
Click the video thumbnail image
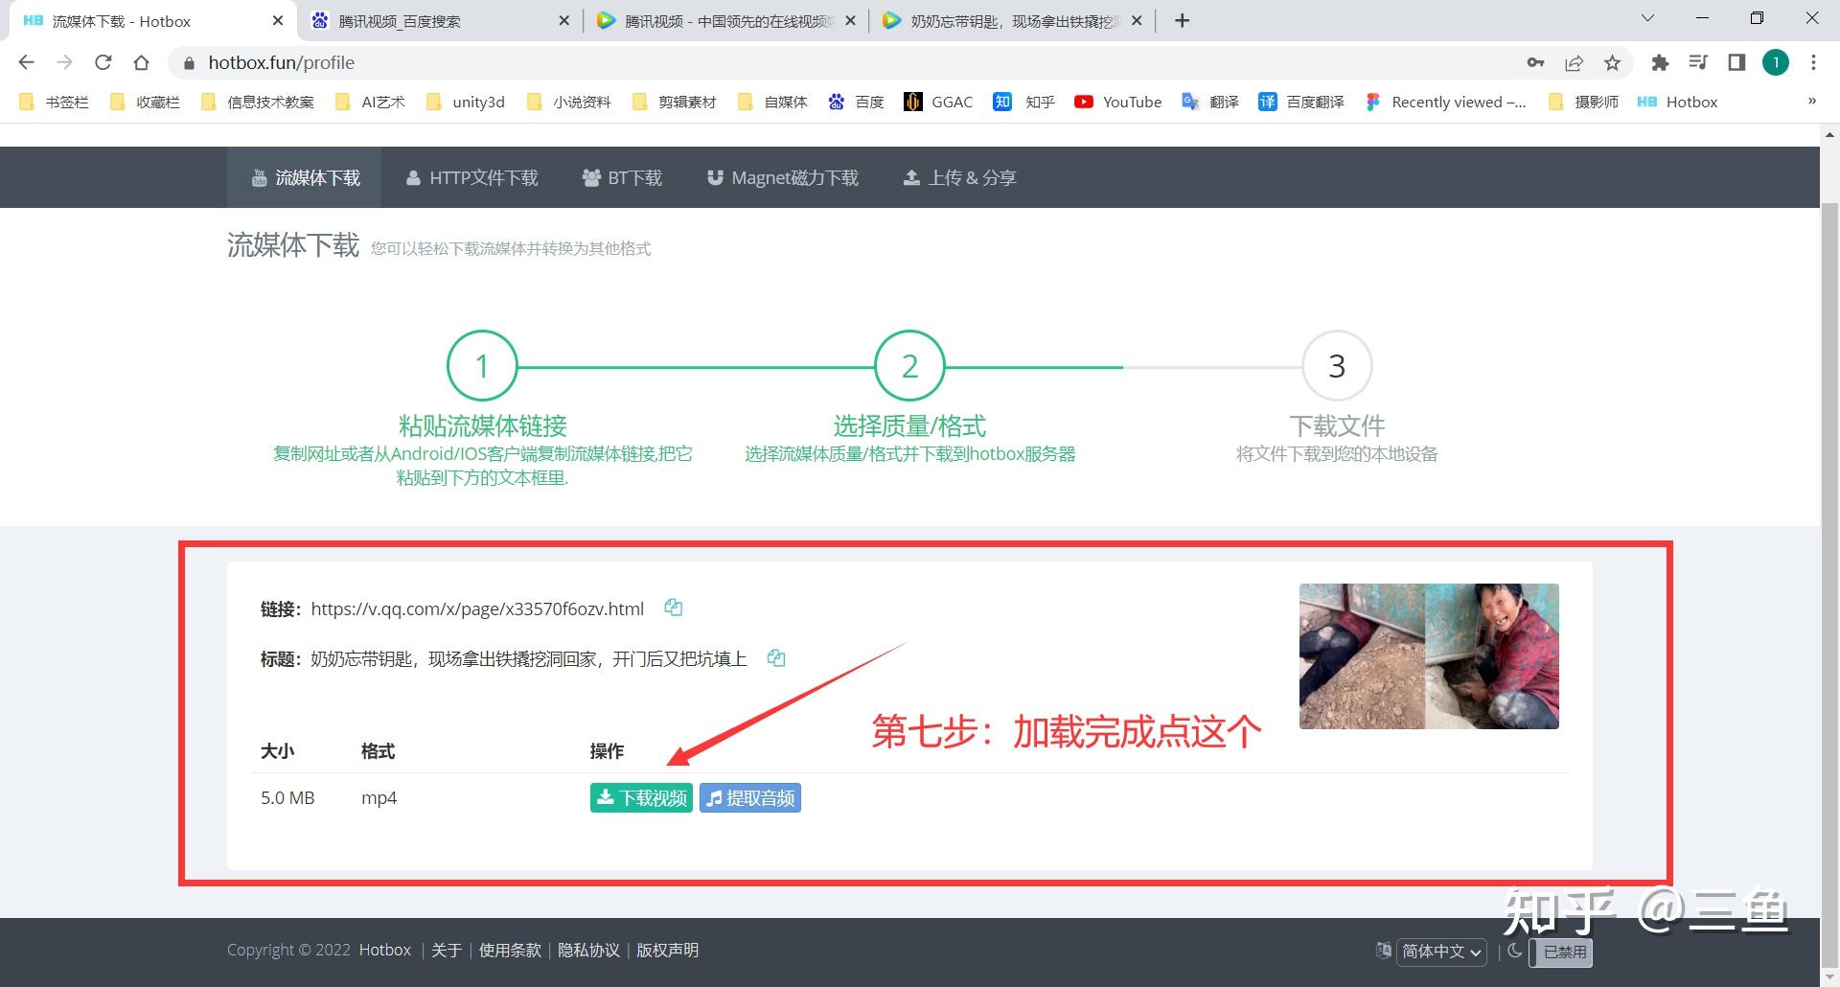point(1429,656)
